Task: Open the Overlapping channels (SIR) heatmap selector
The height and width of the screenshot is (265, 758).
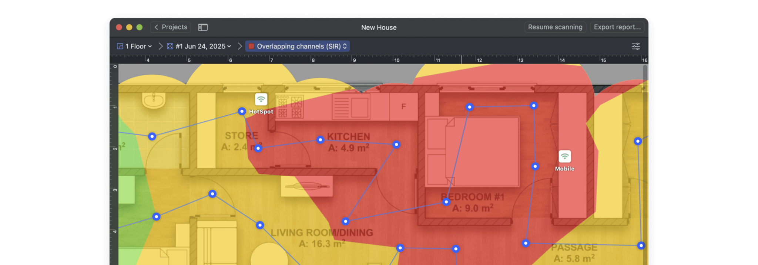Action: point(298,46)
